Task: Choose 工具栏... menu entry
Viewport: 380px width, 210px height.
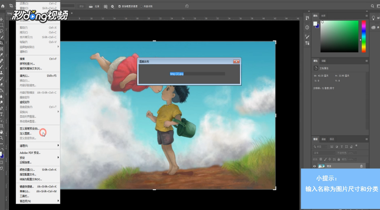Action: coord(24,196)
